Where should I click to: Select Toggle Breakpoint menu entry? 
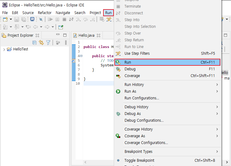(x=167, y=160)
